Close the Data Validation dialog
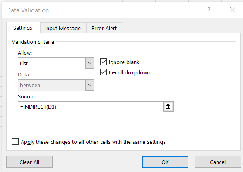 coord(233,10)
